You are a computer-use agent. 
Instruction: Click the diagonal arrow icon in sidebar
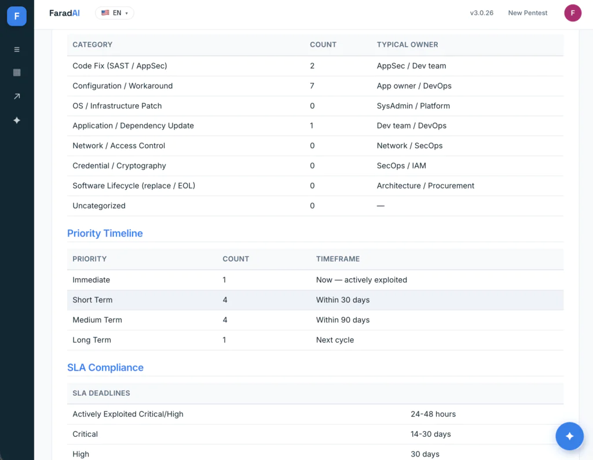click(17, 97)
